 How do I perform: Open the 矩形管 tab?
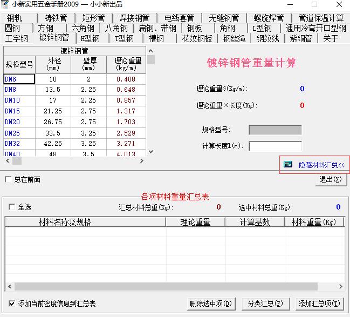pos(93,18)
